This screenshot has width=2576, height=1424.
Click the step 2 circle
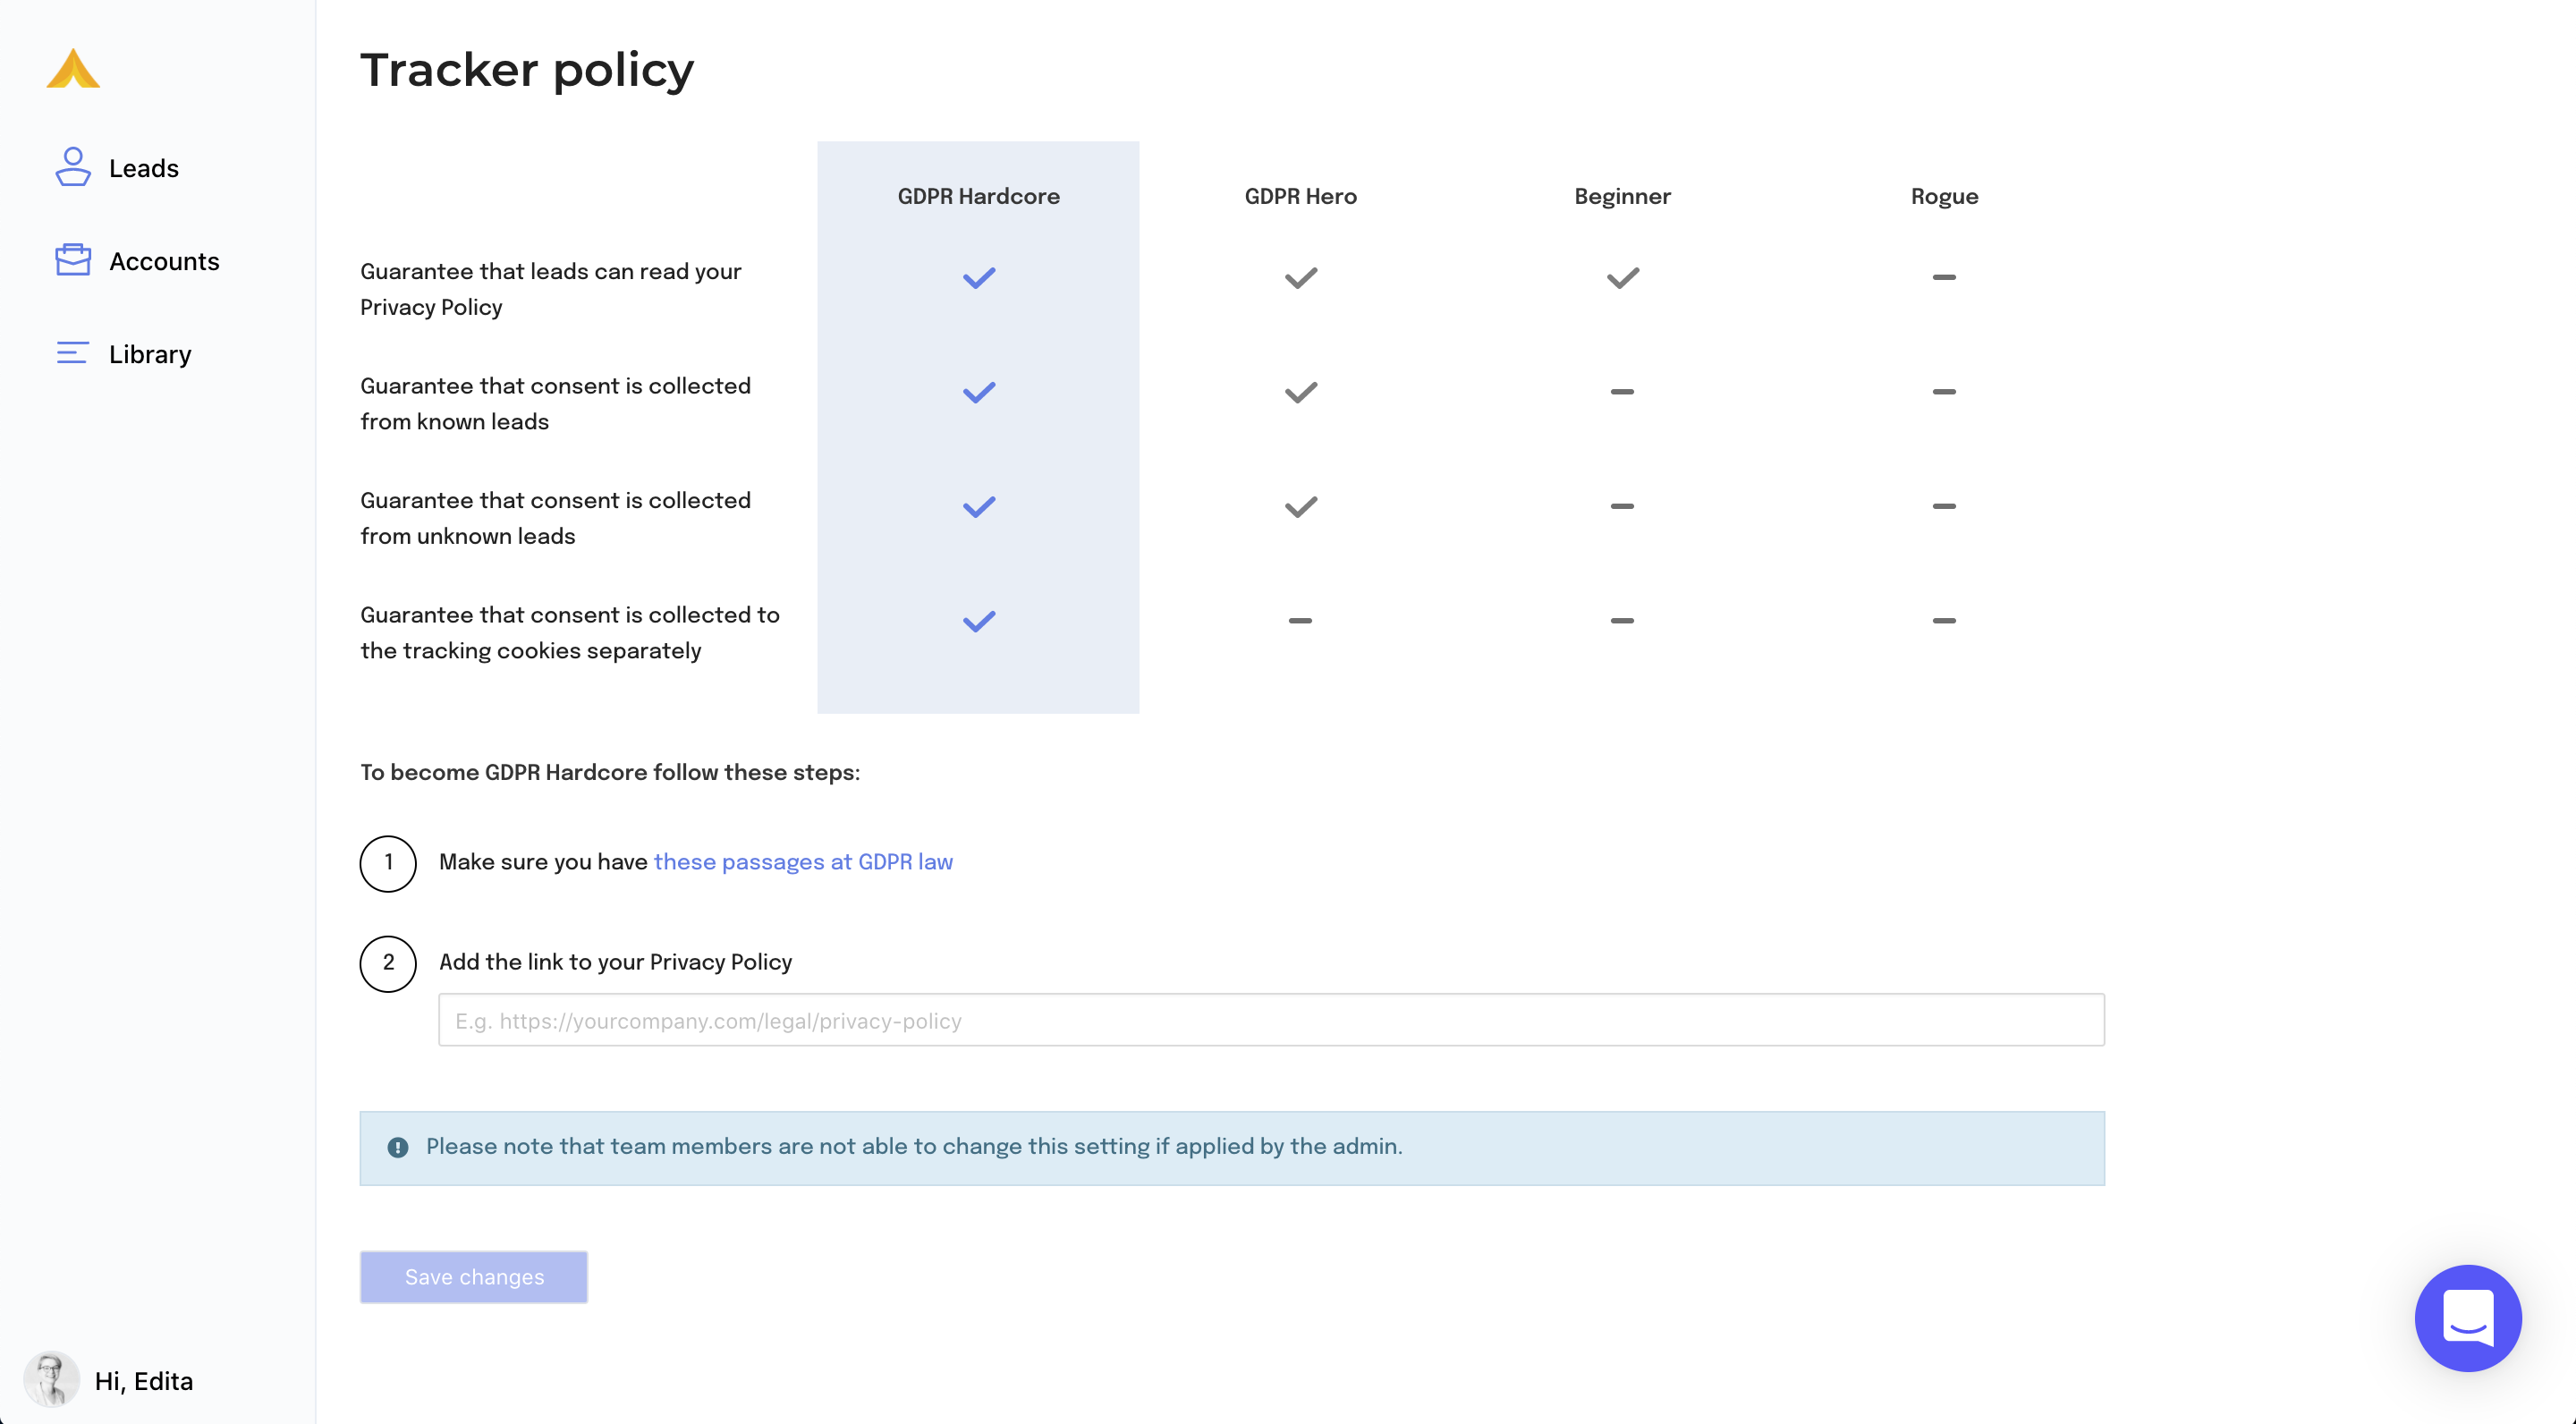pos(388,963)
